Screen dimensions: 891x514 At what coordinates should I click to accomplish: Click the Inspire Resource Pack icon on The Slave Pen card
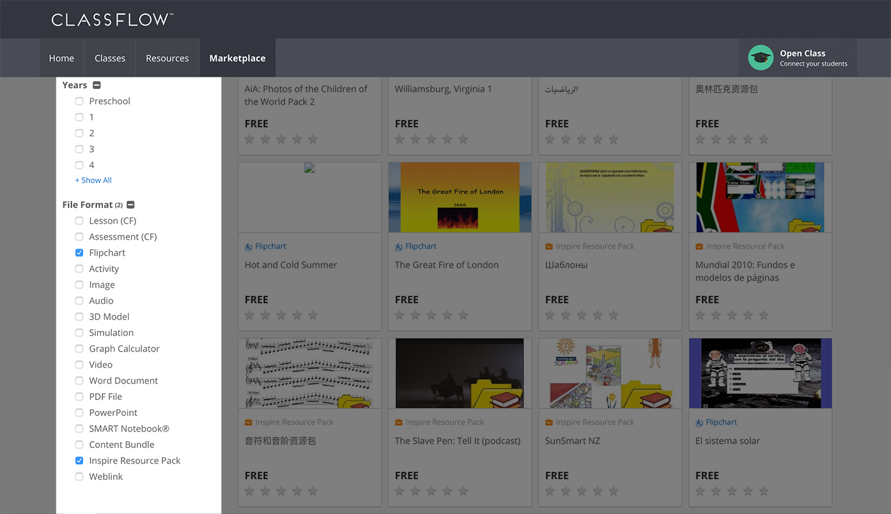click(399, 421)
